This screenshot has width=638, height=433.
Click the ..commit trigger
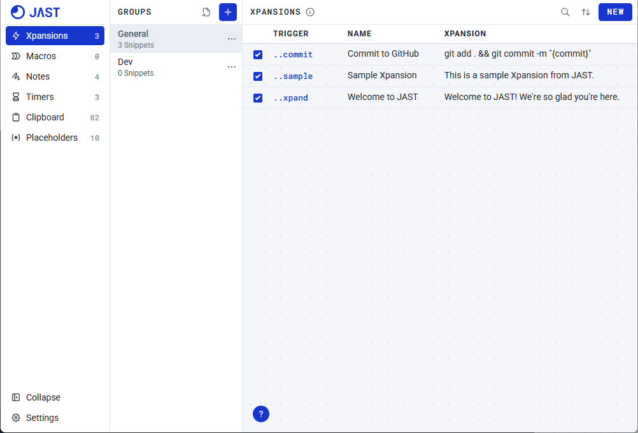293,55
